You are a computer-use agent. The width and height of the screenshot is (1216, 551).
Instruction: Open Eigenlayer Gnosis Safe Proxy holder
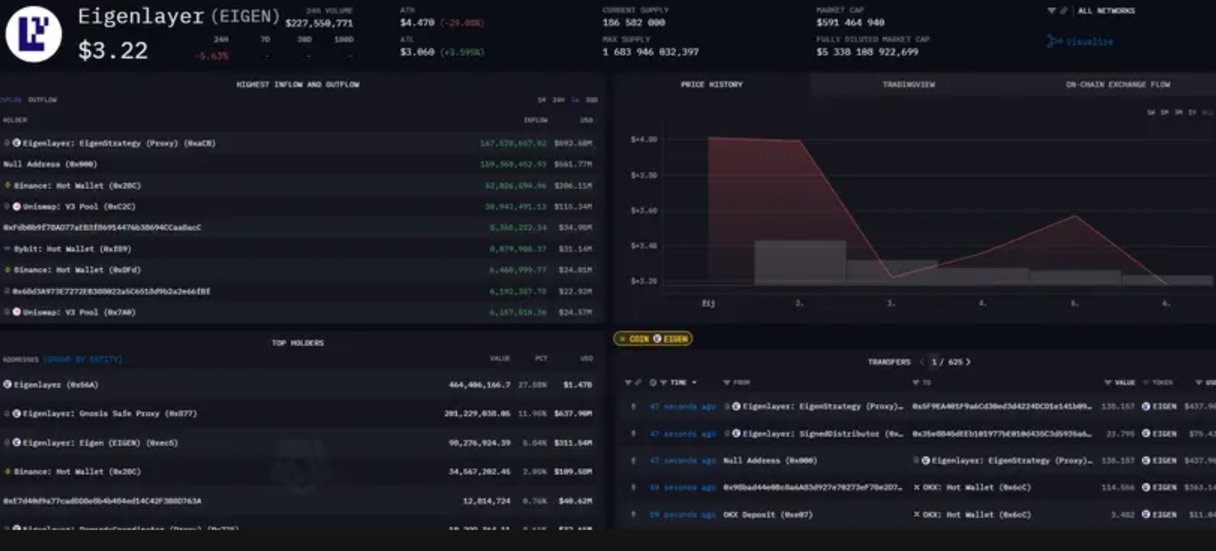(105, 414)
